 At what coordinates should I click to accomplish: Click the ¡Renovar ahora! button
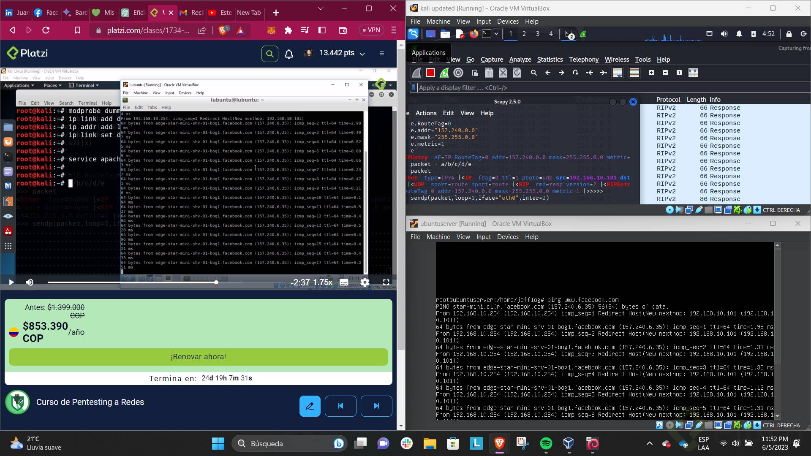pyautogui.click(x=198, y=357)
